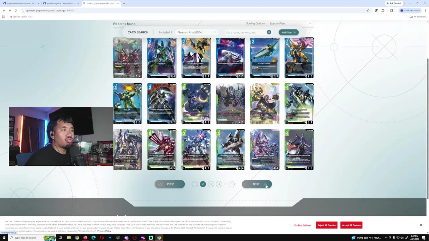Close the CARDS Gundam Card Game tab
429x241 pixels.
[118, 3]
